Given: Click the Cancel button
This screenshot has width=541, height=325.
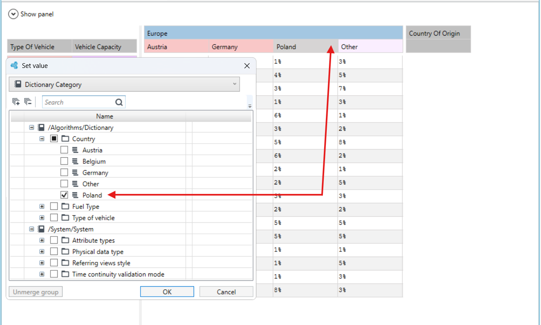Looking at the screenshot, I should (226, 292).
